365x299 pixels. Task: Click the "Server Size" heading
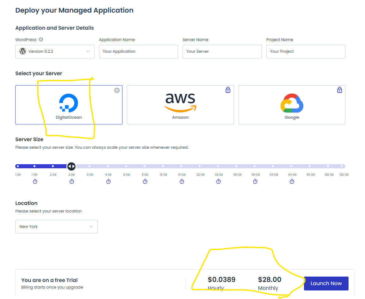point(29,139)
